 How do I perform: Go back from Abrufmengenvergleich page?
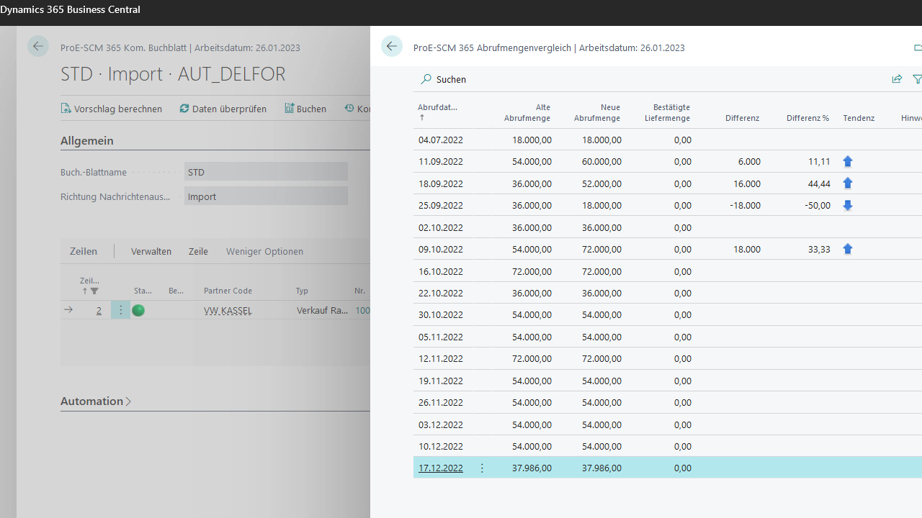point(392,46)
